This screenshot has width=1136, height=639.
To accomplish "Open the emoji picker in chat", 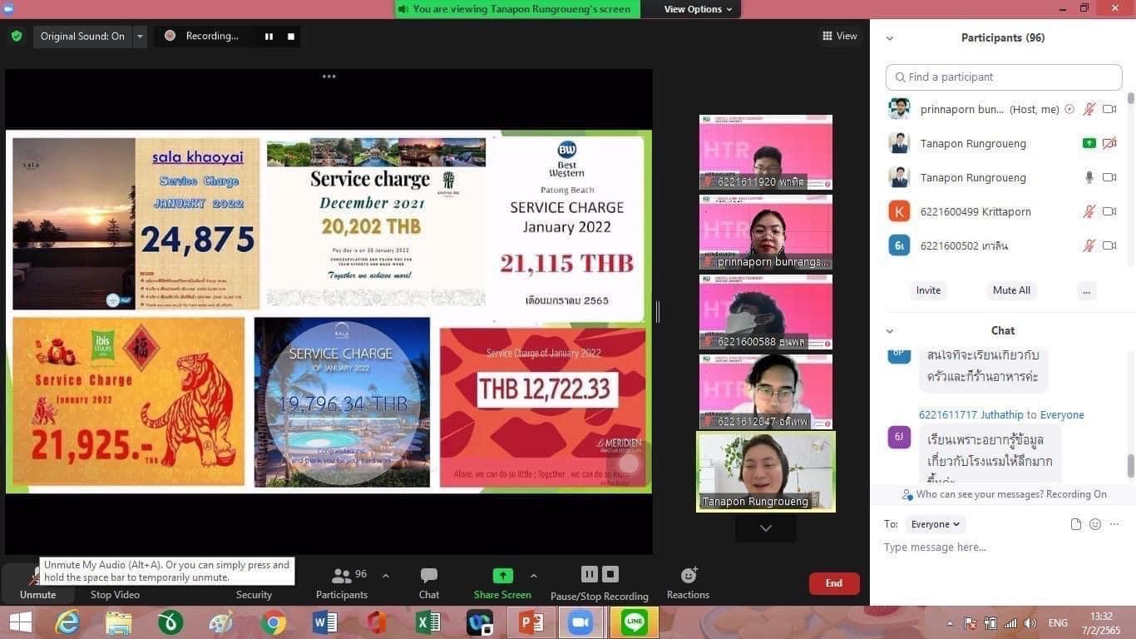I will pos(1094,524).
